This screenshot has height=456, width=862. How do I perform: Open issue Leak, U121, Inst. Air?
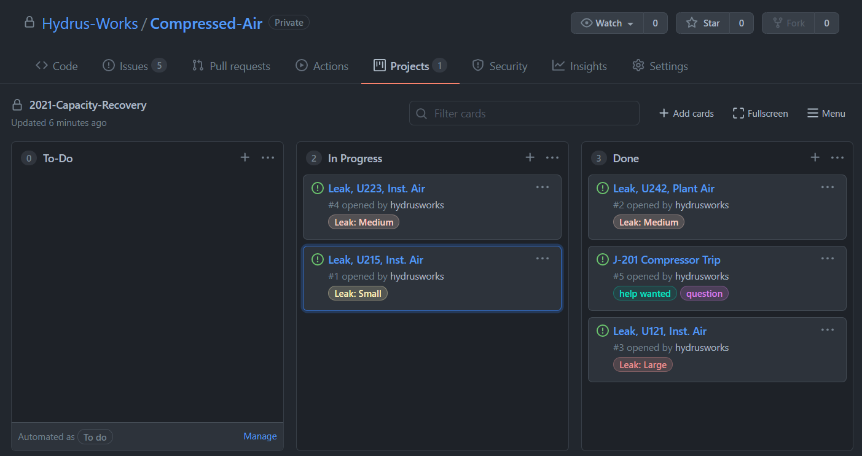(660, 331)
